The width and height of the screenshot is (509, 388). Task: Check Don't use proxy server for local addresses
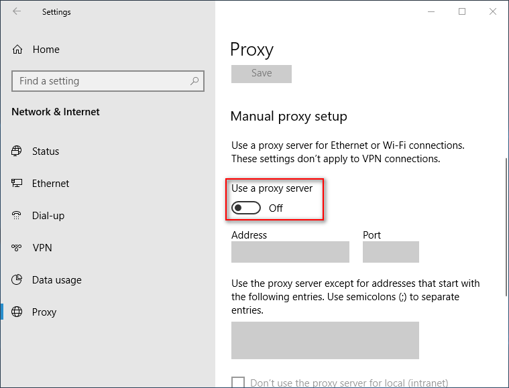coord(238,383)
